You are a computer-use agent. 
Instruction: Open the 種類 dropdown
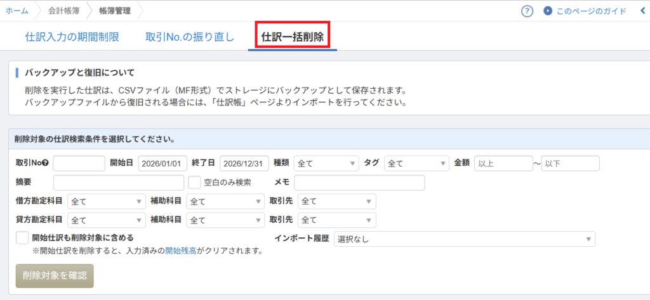[x=326, y=163]
